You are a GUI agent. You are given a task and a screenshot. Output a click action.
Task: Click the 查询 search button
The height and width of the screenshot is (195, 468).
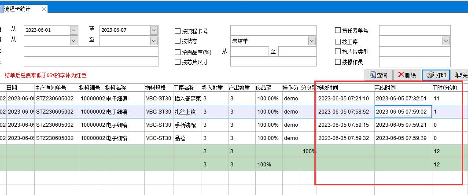coord(378,75)
